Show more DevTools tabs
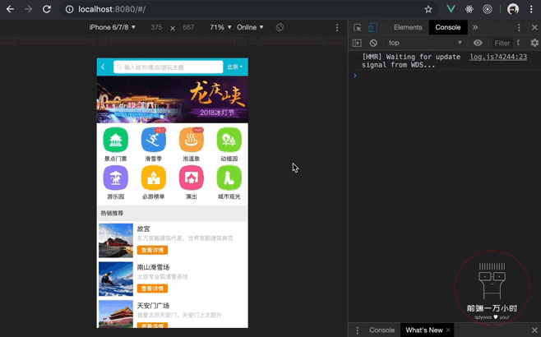The height and width of the screenshot is (337, 541). coord(475,28)
